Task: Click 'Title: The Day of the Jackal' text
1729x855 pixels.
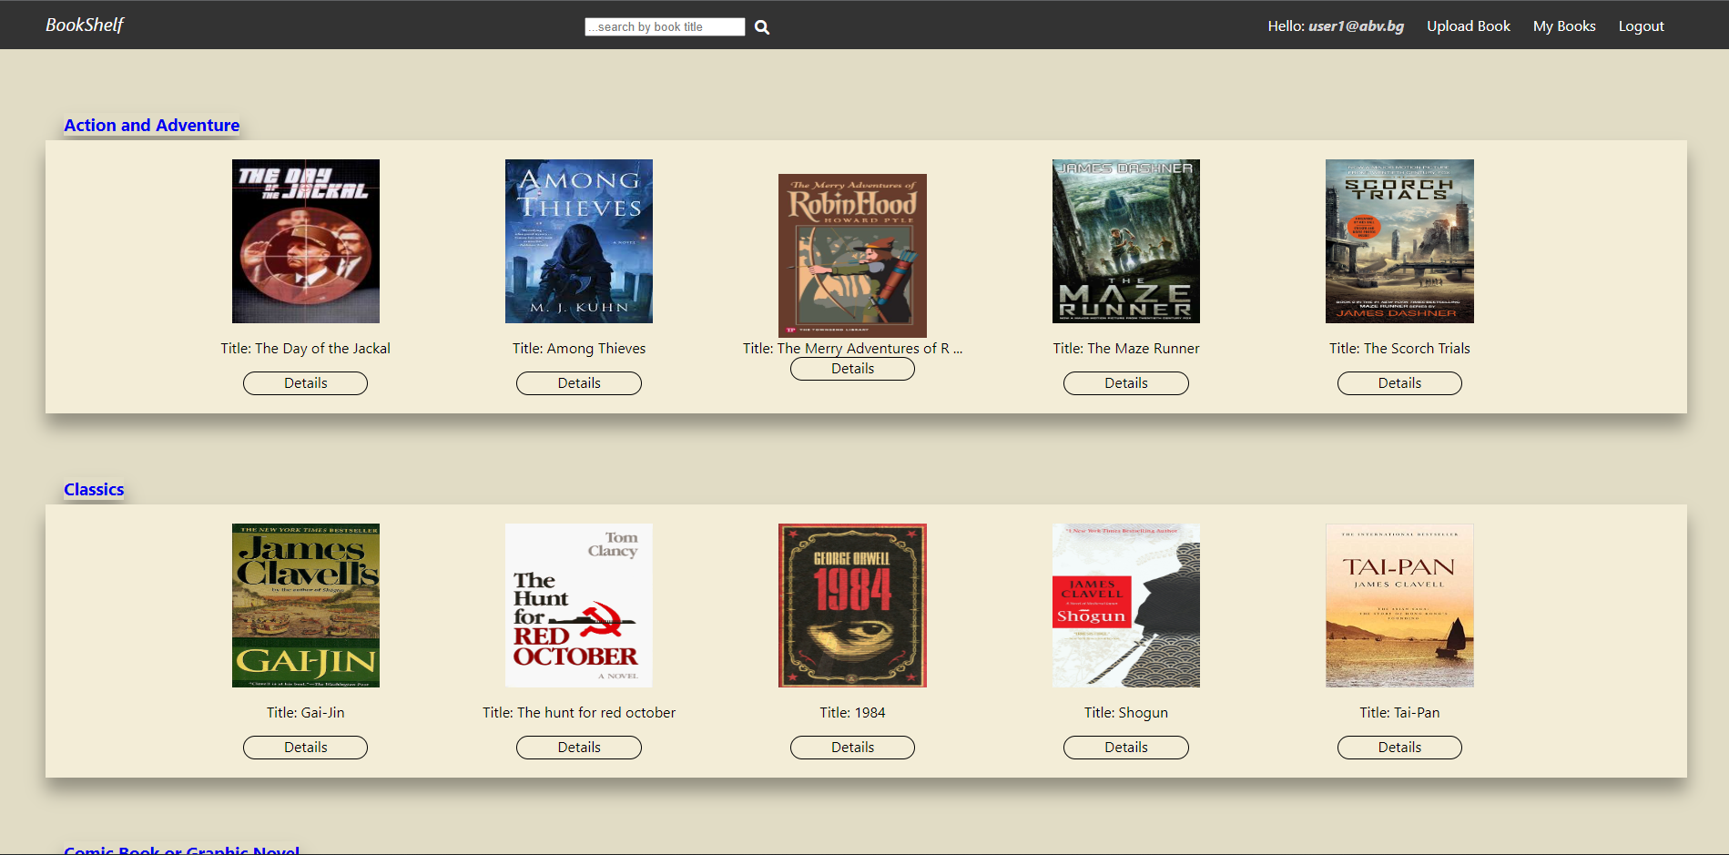Action: point(306,349)
